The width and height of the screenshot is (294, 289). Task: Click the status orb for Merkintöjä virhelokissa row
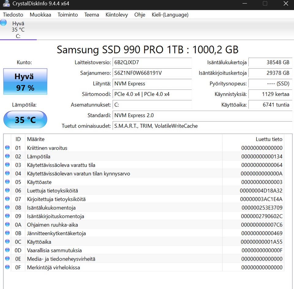click(7, 267)
